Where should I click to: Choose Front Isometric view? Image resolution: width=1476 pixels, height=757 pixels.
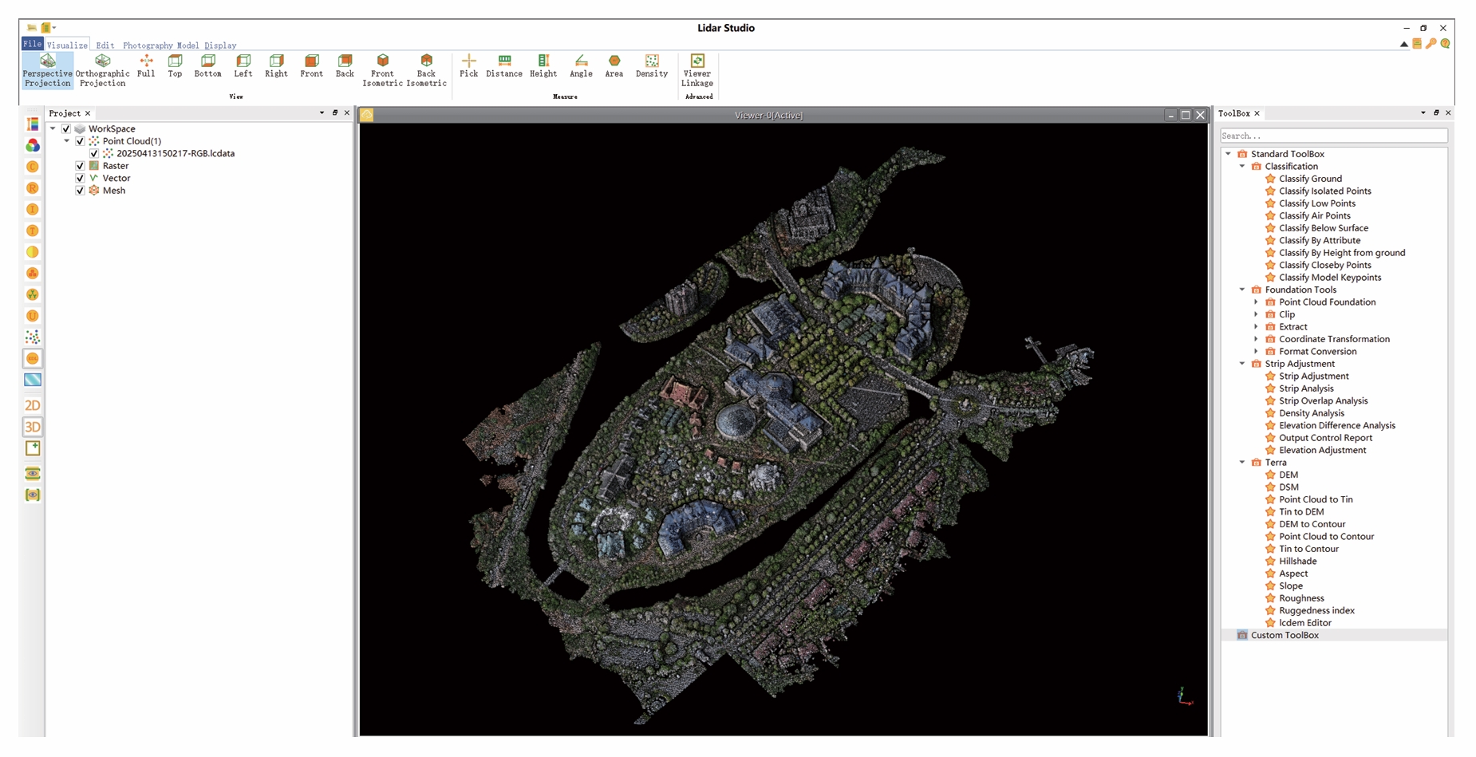click(382, 70)
